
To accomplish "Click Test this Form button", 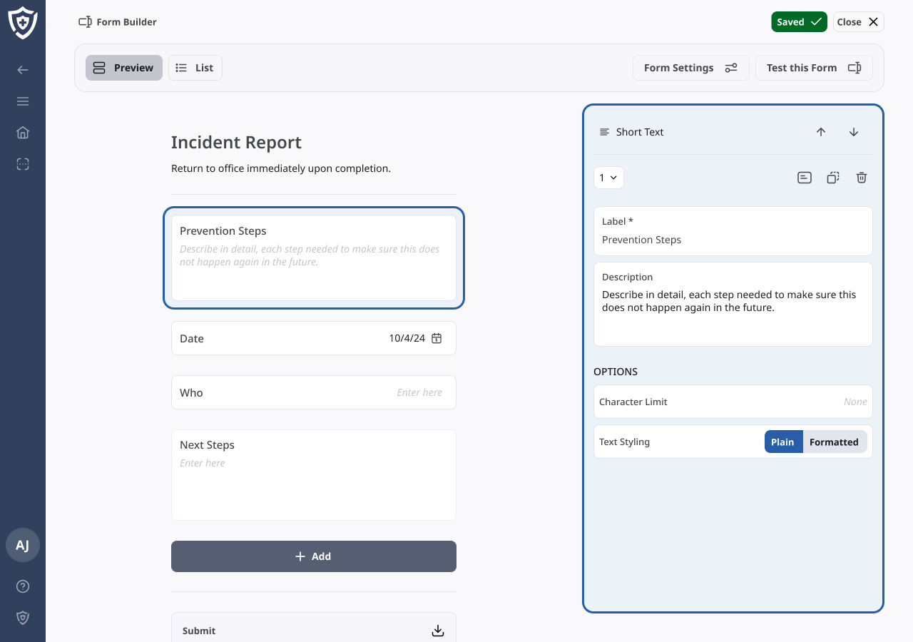I will point(814,68).
